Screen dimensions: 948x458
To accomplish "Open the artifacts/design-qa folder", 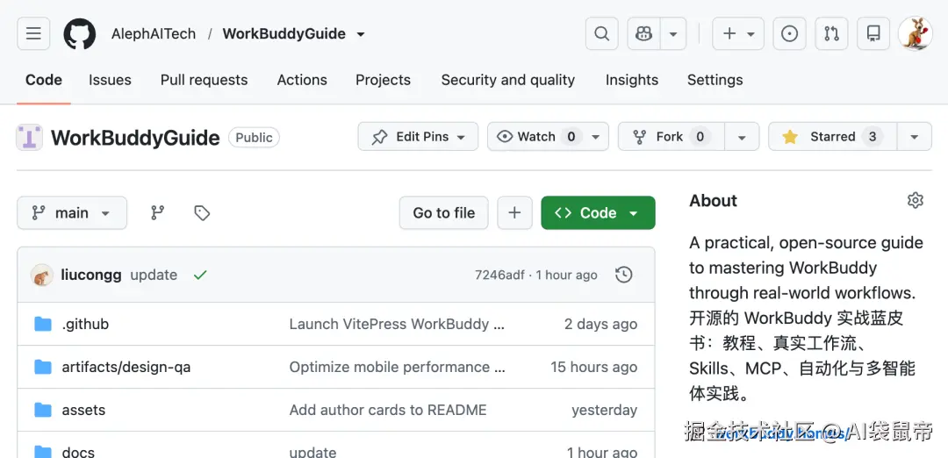I will coord(126,367).
